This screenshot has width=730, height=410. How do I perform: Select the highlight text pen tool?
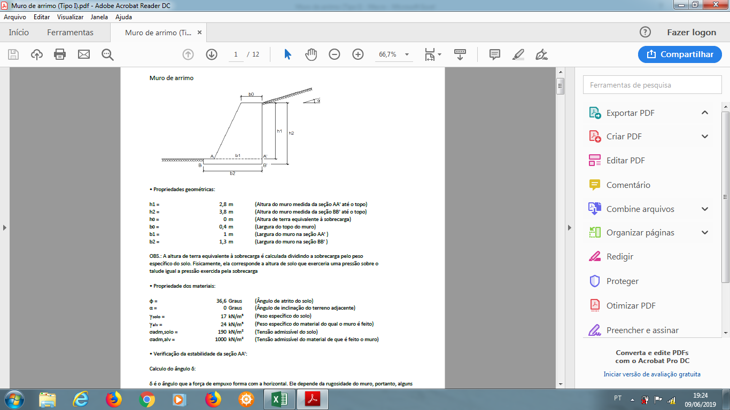(518, 54)
